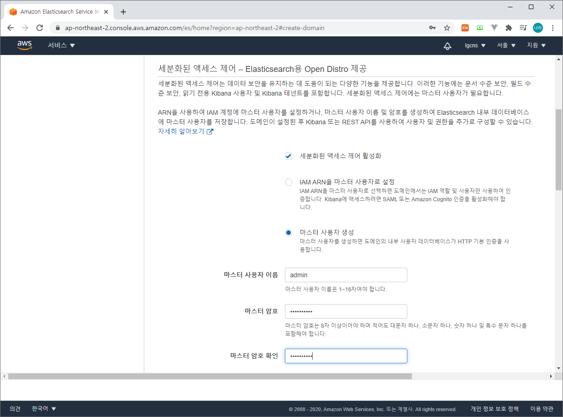563x417 pixels.
Task: Select IAM ARN을 마스터 사용자로 설정 radio
Action: pyautogui.click(x=289, y=182)
